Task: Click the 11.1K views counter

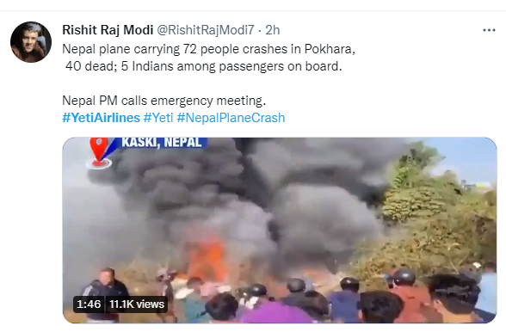Action: click(137, 304)
